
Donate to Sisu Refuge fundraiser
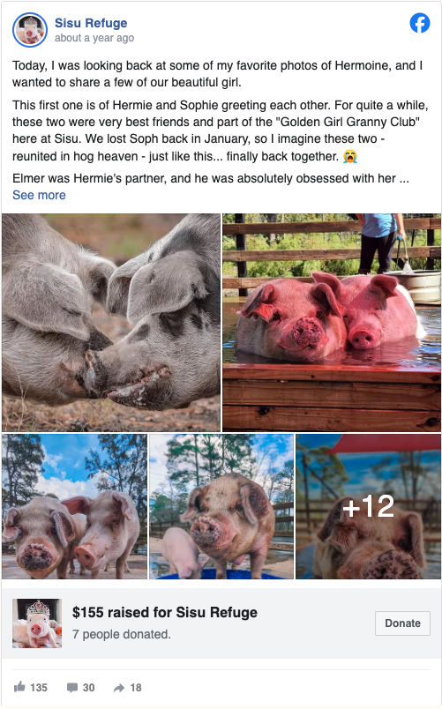(x=402, y=623)
